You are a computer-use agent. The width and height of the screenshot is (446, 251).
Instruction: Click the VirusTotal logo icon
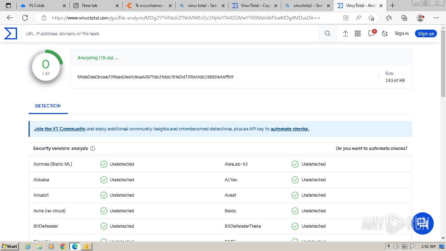[10, 33]
